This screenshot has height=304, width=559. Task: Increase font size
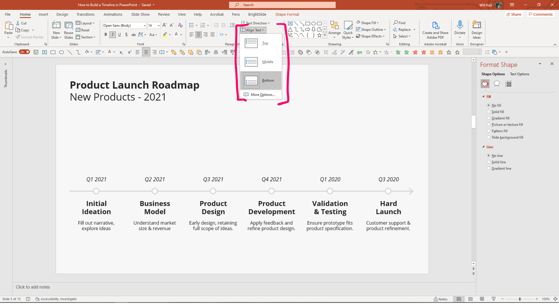(165, 25)
